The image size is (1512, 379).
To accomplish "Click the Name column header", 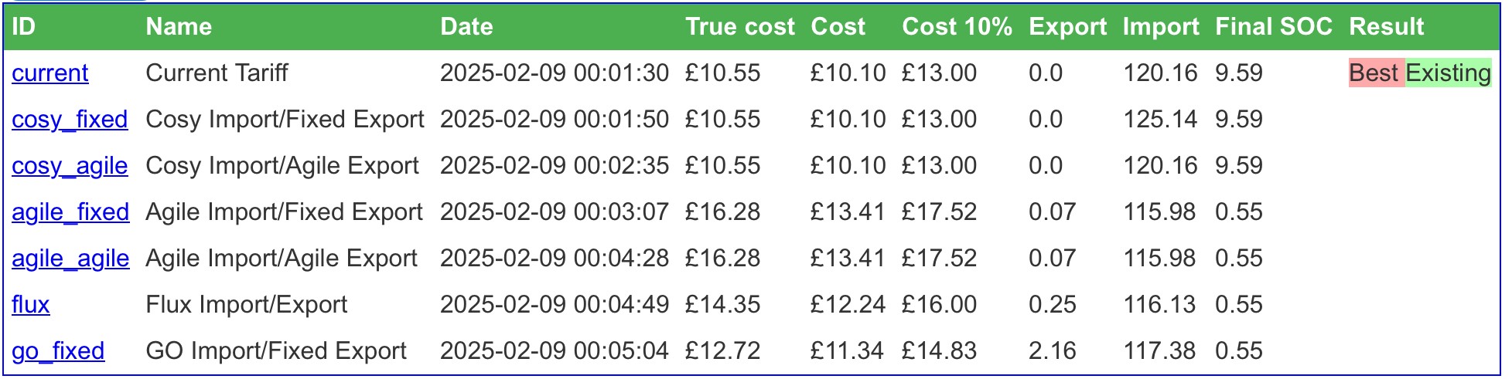I will 179,27.
